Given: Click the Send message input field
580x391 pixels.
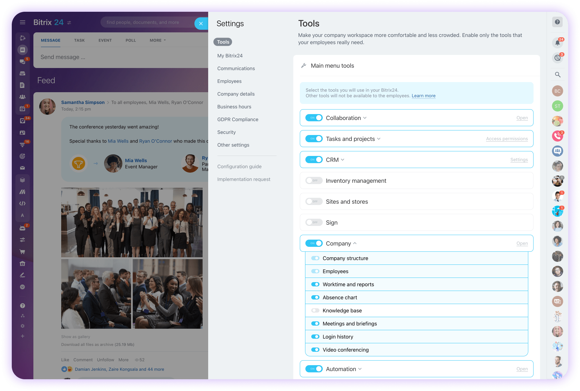Looking at the screenshot, I should tap(121, 57).
